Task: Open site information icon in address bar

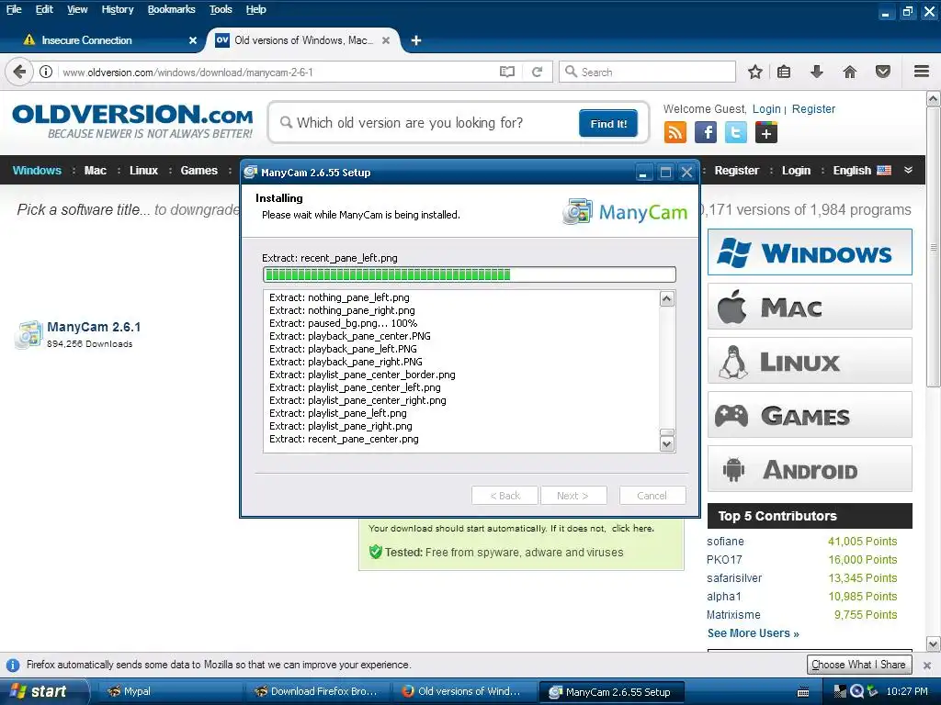Action: pyautogui.click(x=46, y=72)
